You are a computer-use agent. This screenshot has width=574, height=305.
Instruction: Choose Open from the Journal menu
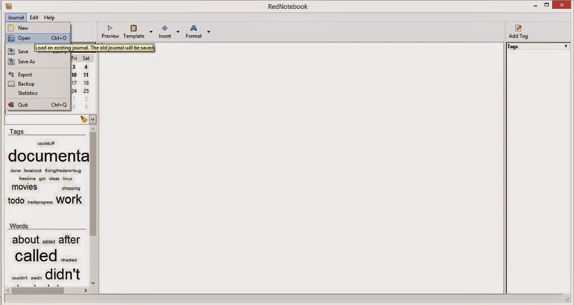click(38, 38)
